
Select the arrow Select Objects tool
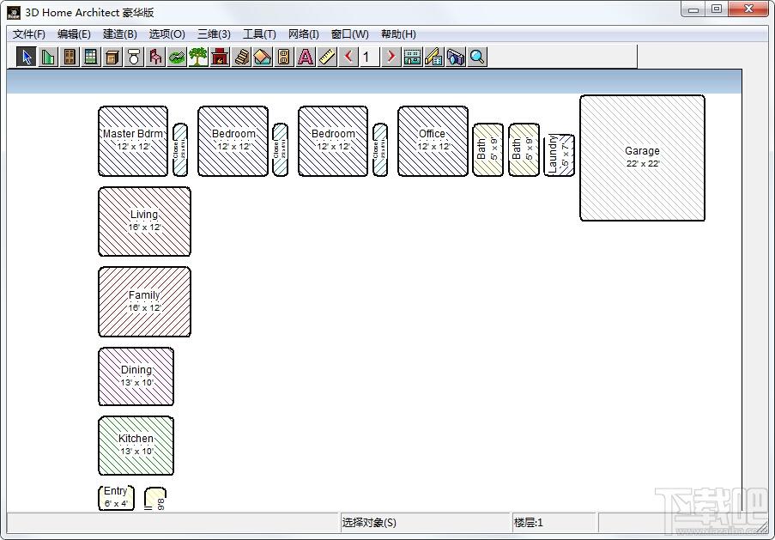[27, 57]
